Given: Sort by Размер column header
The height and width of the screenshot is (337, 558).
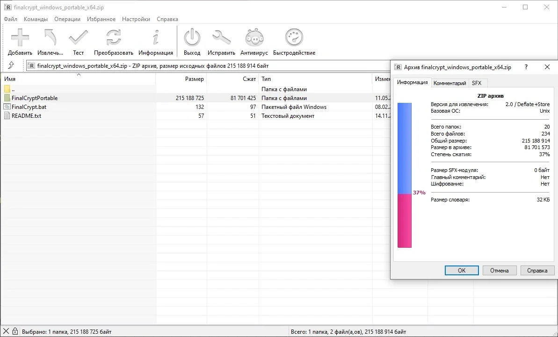Looking at the screenshot, I should [181, 79].
